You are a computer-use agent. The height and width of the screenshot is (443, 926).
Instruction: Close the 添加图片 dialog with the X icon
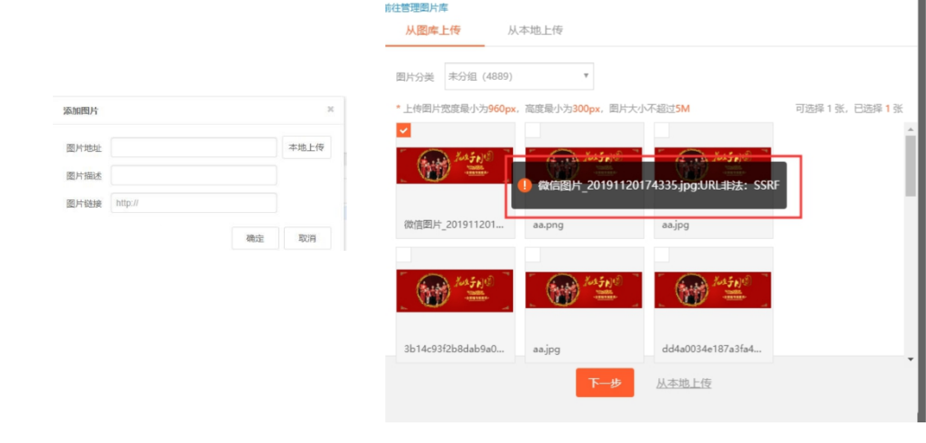click(331, 110)
